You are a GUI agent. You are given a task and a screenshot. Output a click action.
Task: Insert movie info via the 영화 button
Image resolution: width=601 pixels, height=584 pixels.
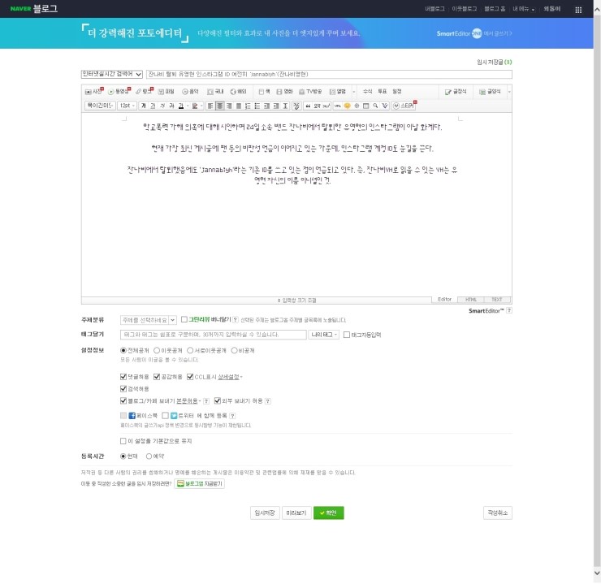point(285,92)
